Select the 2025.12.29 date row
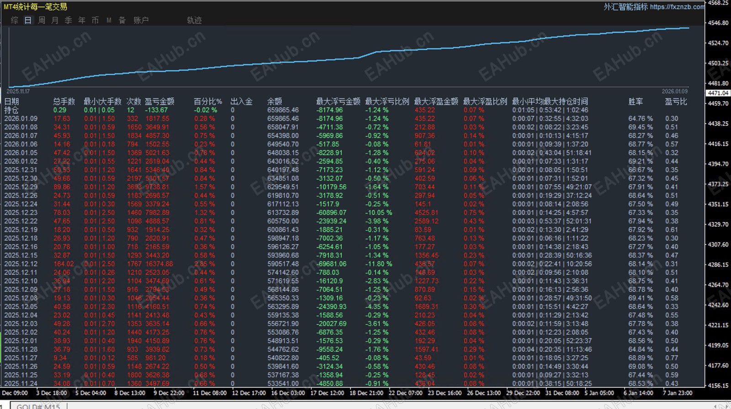 (x=21, y=187)
